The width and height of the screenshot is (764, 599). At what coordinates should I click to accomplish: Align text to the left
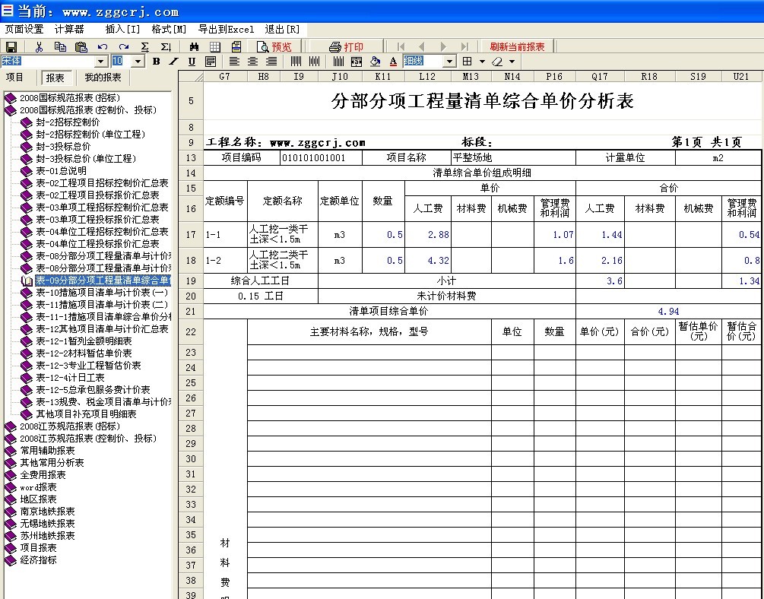pos(234,62)
